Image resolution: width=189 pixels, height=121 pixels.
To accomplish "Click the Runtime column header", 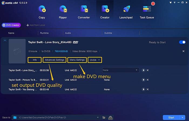I will 44,33.
